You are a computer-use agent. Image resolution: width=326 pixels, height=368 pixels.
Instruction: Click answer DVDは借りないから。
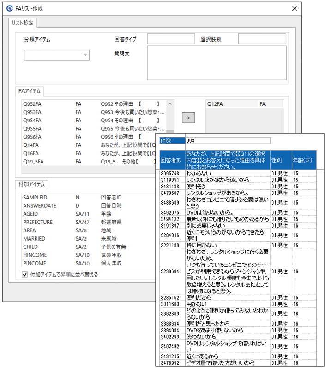click(x=228, y=212)
